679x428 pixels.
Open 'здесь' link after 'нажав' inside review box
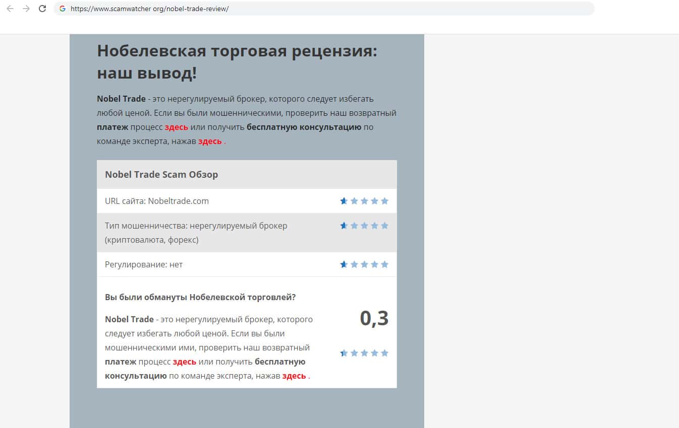pyautogui.click(x=294, y=376)
